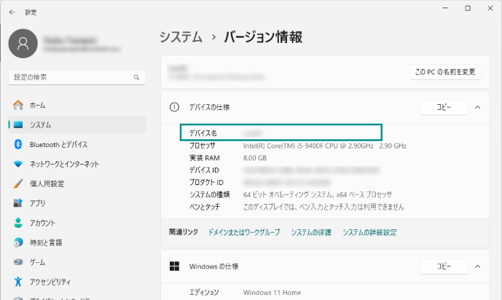Click この PC の名前を変更 button

[444, 72]
